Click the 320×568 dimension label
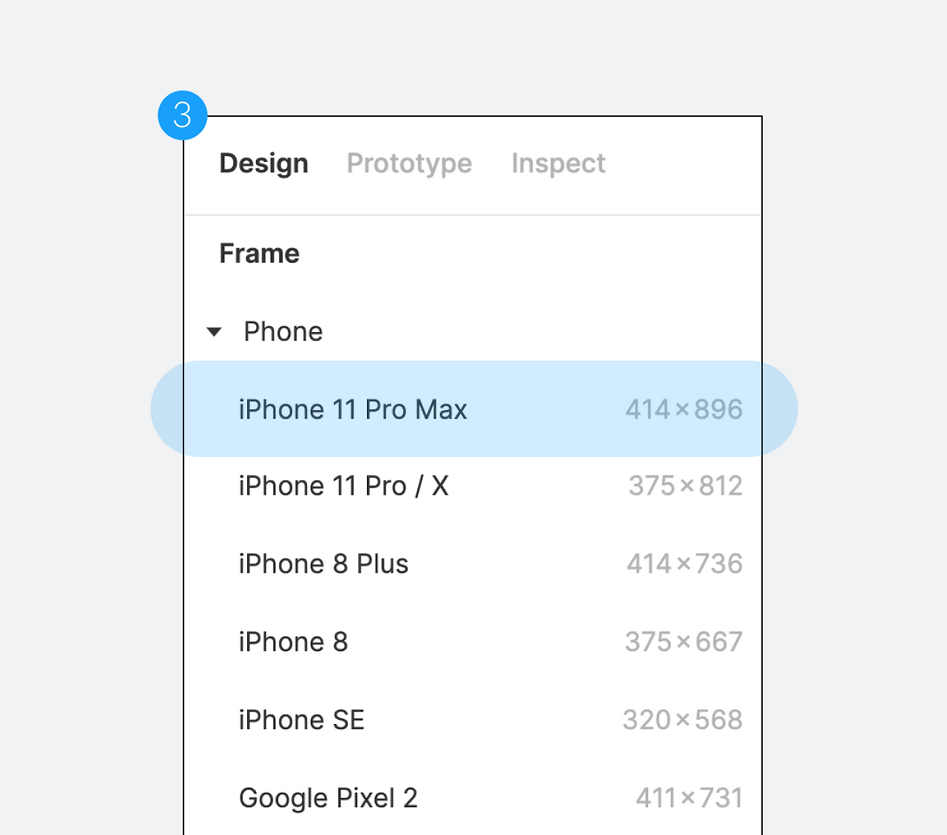Image resolution: width=947 pixels, height=835 pixels. tap(682, 720)
